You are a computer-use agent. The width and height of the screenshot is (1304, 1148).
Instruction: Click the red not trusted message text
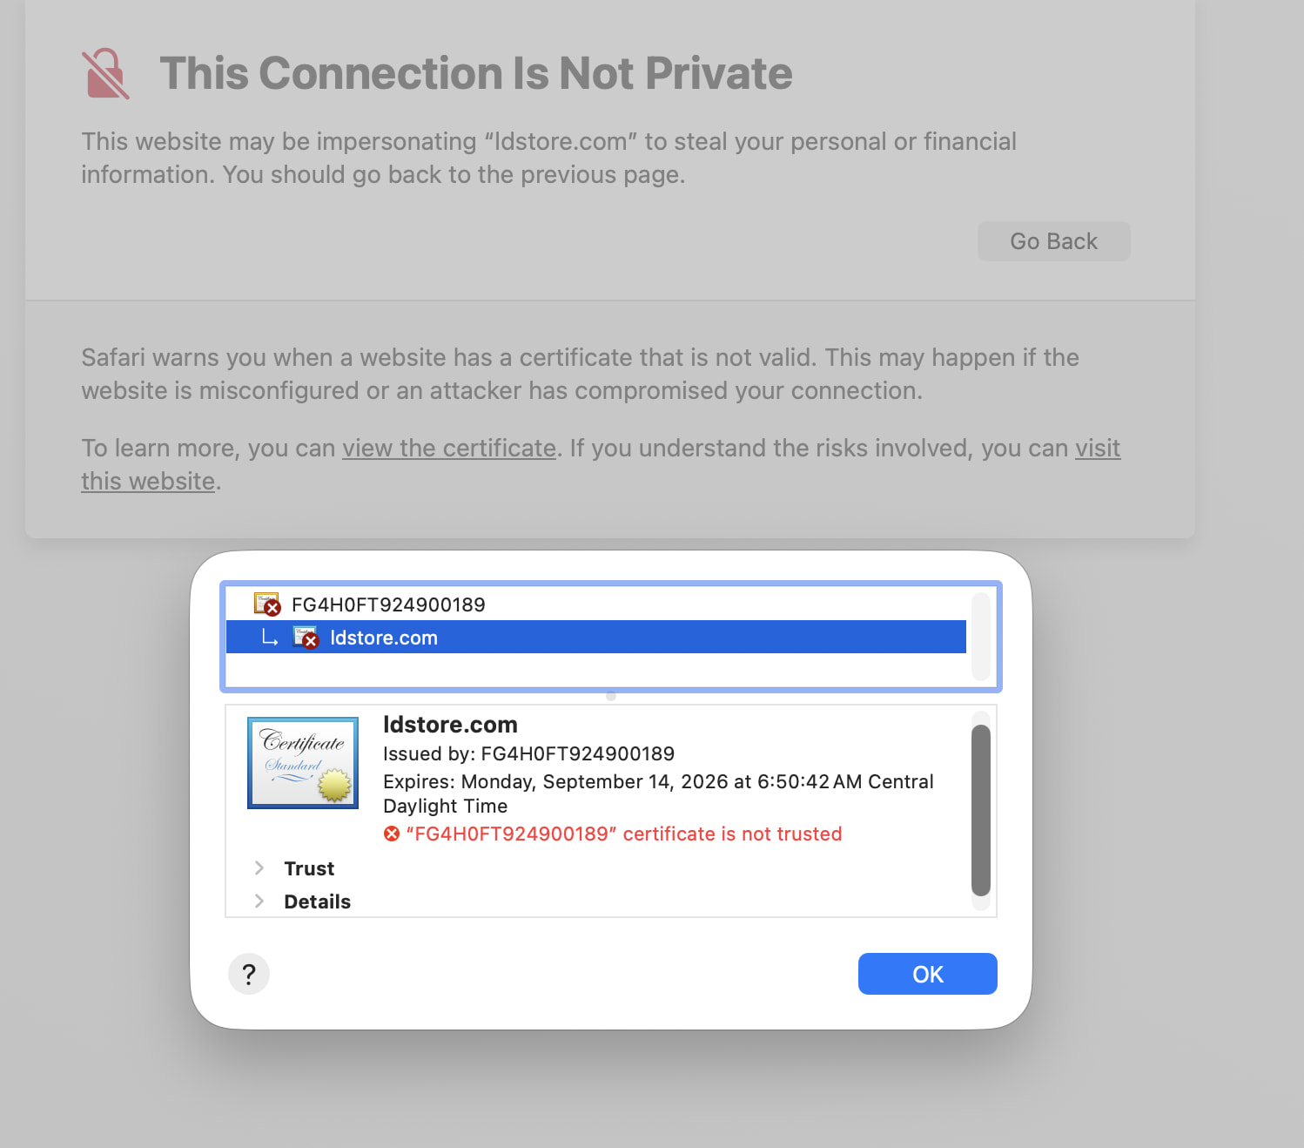624,834
